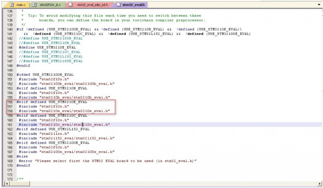This screenshot has height=188, width=323.
Task: Click the file icon on main.c tab
Action: point(12,5)
